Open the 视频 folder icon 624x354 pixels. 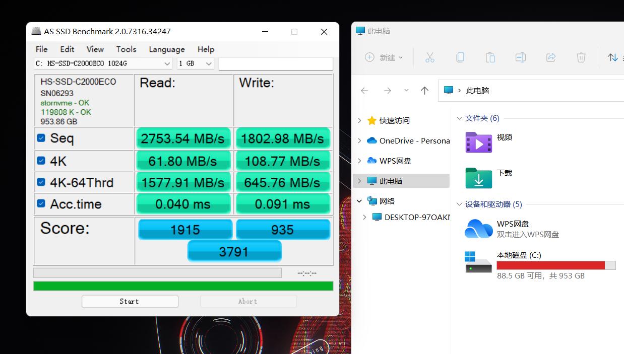[x=478, y=143]
